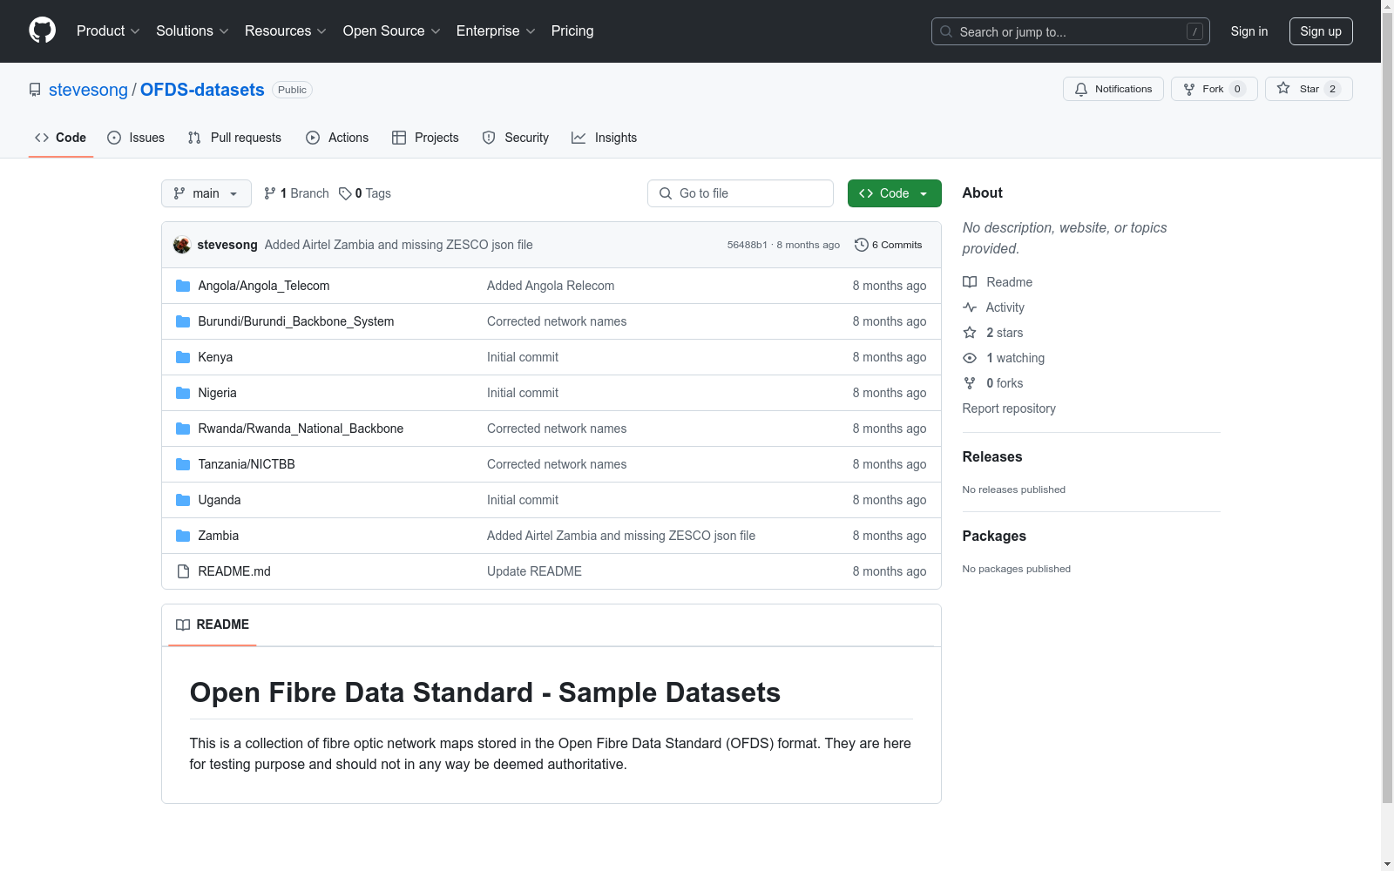Viewport: 1394px width, 871px height.
Task: Open the 'Added Angola Relecom' commit message
Action: tap(551, 286)
